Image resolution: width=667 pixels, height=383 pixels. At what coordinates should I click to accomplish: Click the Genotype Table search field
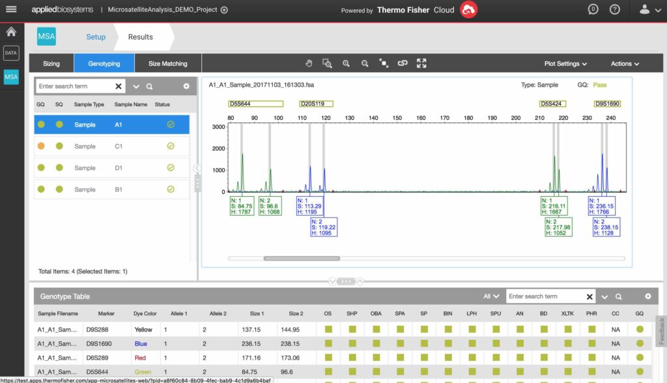click(x=545, y=296)
